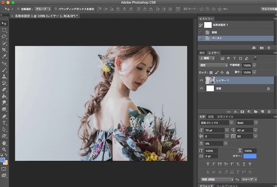The width and height of the screenshot is (277, 187).
Task: Toggle lock transparent pixels
Action: (211, 73)
